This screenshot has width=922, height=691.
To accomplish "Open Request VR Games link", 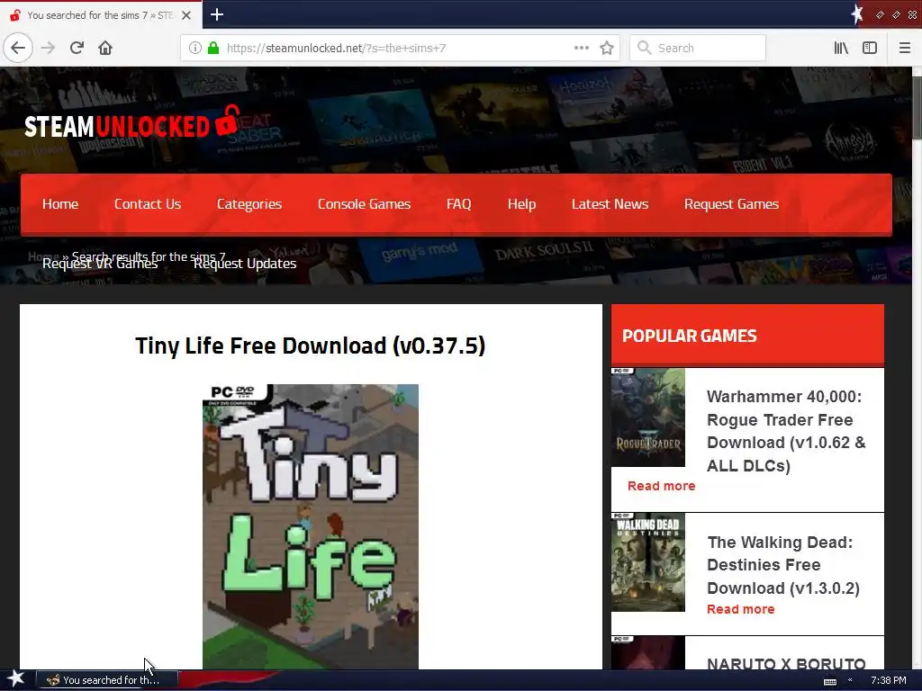I will click(x=100, y=265).
